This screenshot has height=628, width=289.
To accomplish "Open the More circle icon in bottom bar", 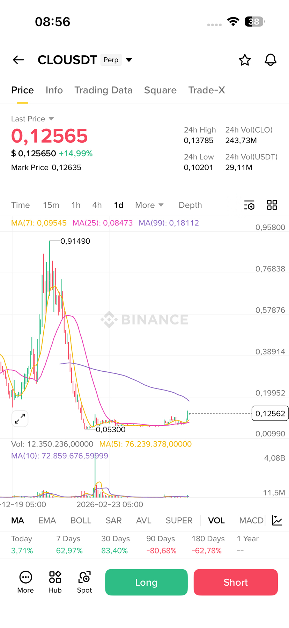I will click(25, 582).
